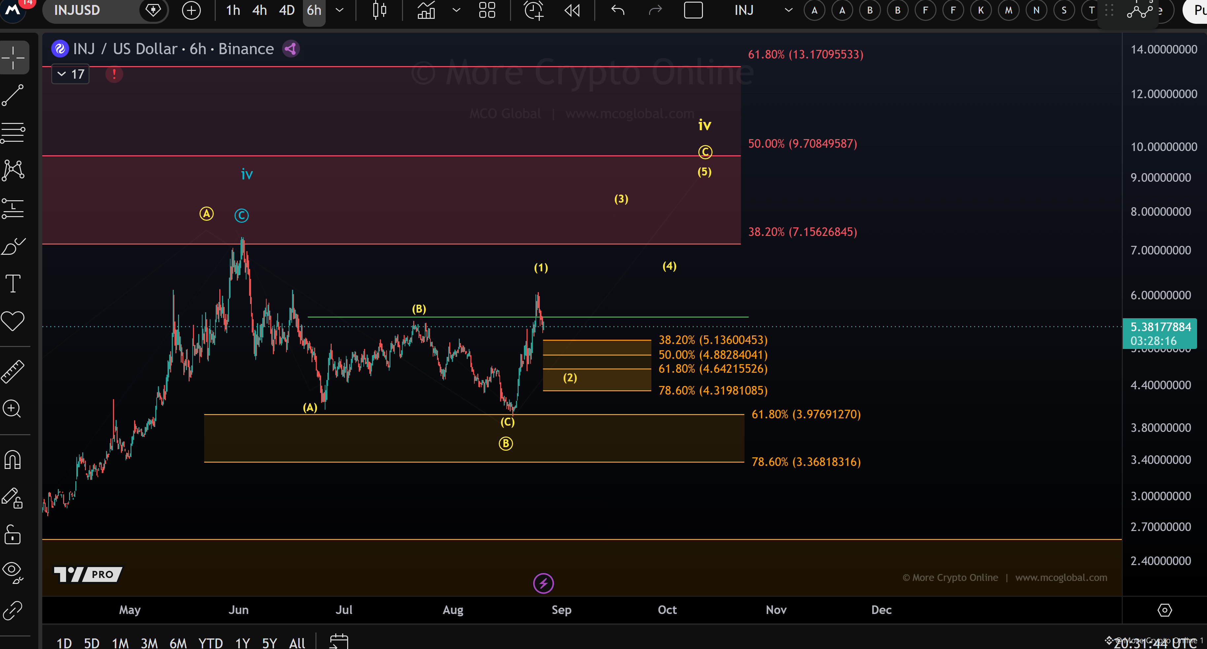1207x649 pixels.
Task: Open the indicators dialog
Action: pyautogui.click(x=426, y=10)
